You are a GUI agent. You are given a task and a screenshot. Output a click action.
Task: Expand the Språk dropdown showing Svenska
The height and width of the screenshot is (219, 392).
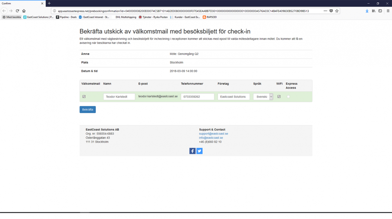click(x=263, y=97)
